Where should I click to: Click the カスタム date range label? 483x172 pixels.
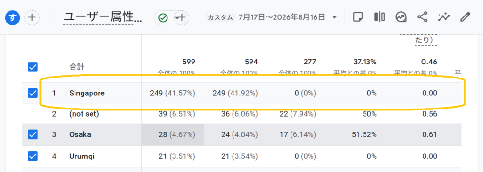[221, 17]
